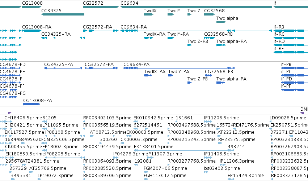
Task: Click the CG13008 gene label
Action: point(32,3)
